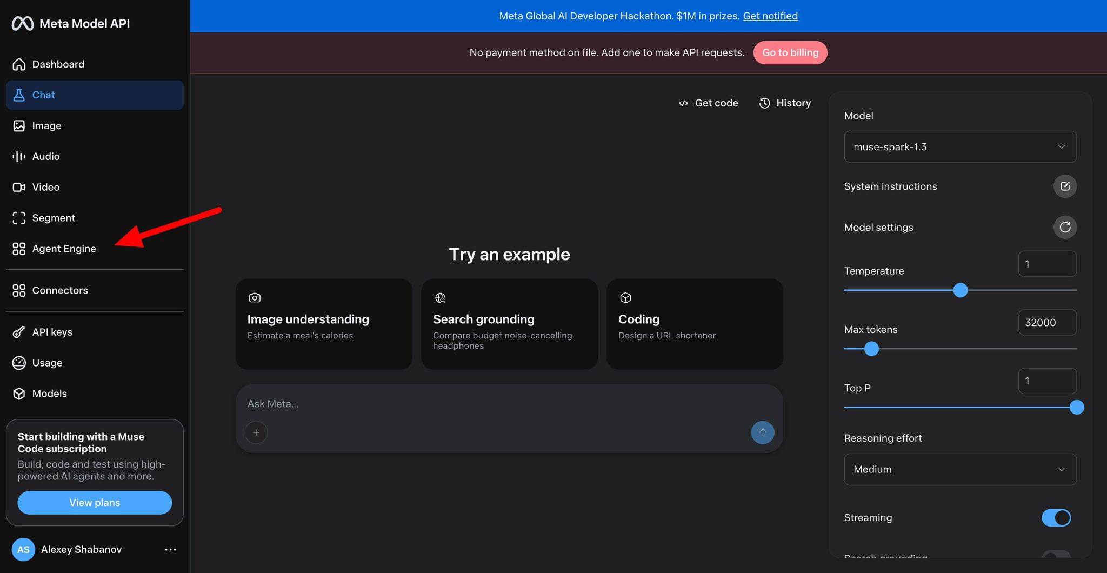Click the Chat flask icon
Image resolution: width=1107 pixels, height=573 pixels.
[19, 95]
